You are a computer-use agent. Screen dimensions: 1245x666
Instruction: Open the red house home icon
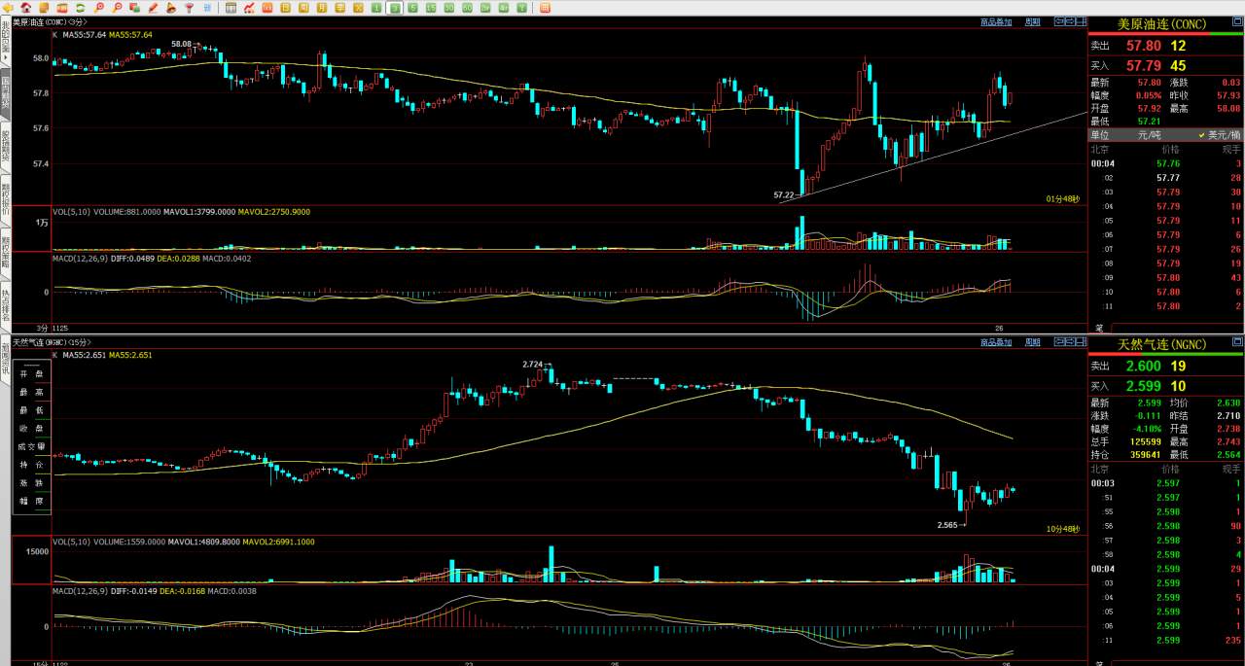coord(26,8)
